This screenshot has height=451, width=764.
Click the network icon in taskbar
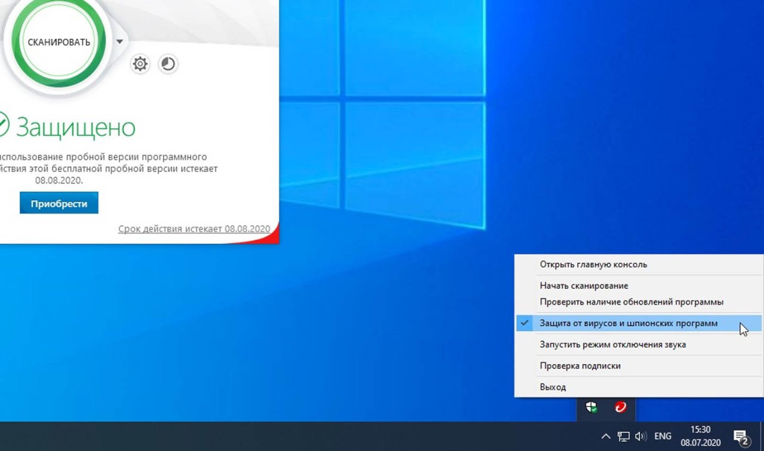623,435
